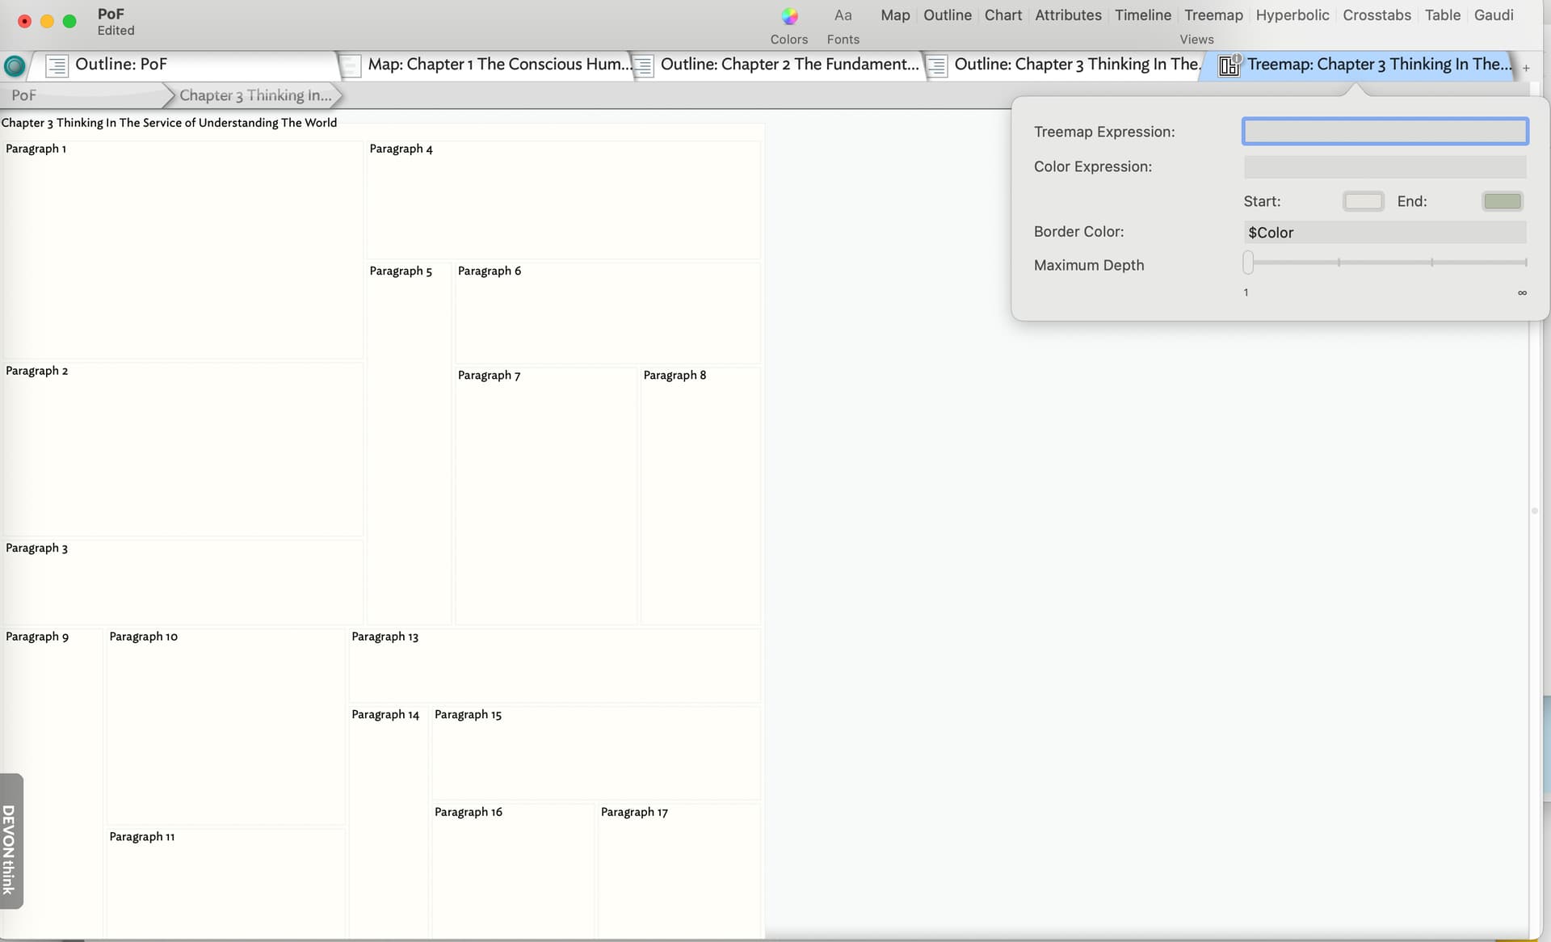This screenshot has width=1551, height=942.
Task: Focus the Color Expression field
Action: (1385, 166)
